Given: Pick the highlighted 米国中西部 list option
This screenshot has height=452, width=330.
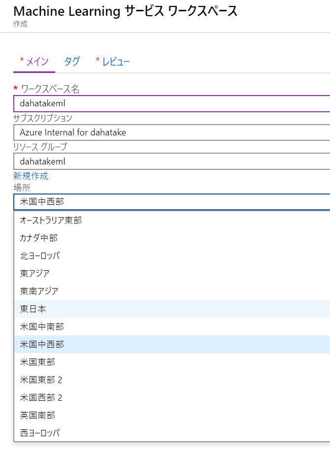Looking at the screenshot, I should tap(172, 345).
